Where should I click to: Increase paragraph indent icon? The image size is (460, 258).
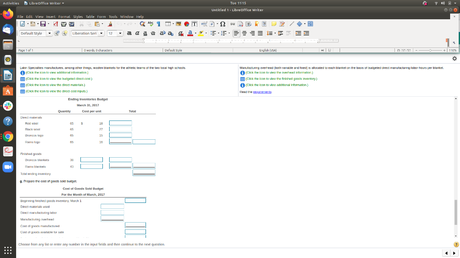(298, 33)
